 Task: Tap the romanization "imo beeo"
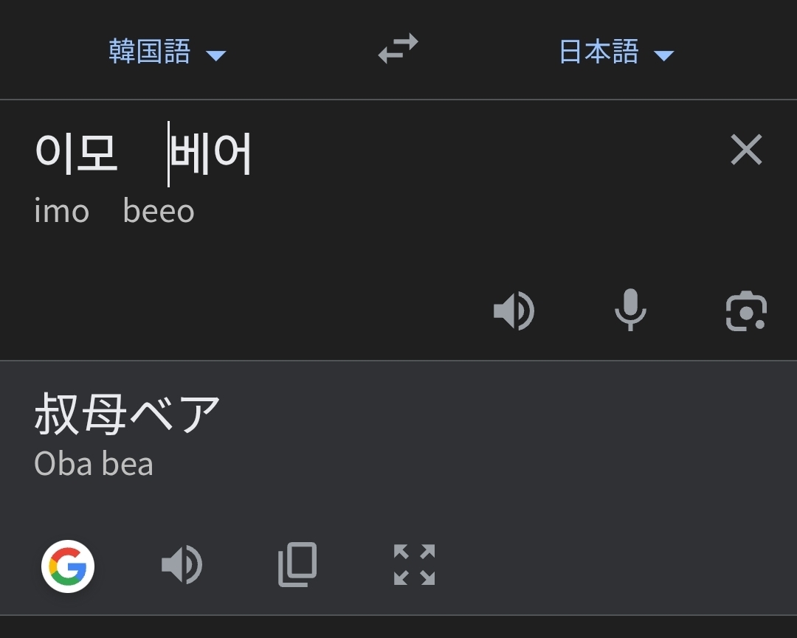114,212
